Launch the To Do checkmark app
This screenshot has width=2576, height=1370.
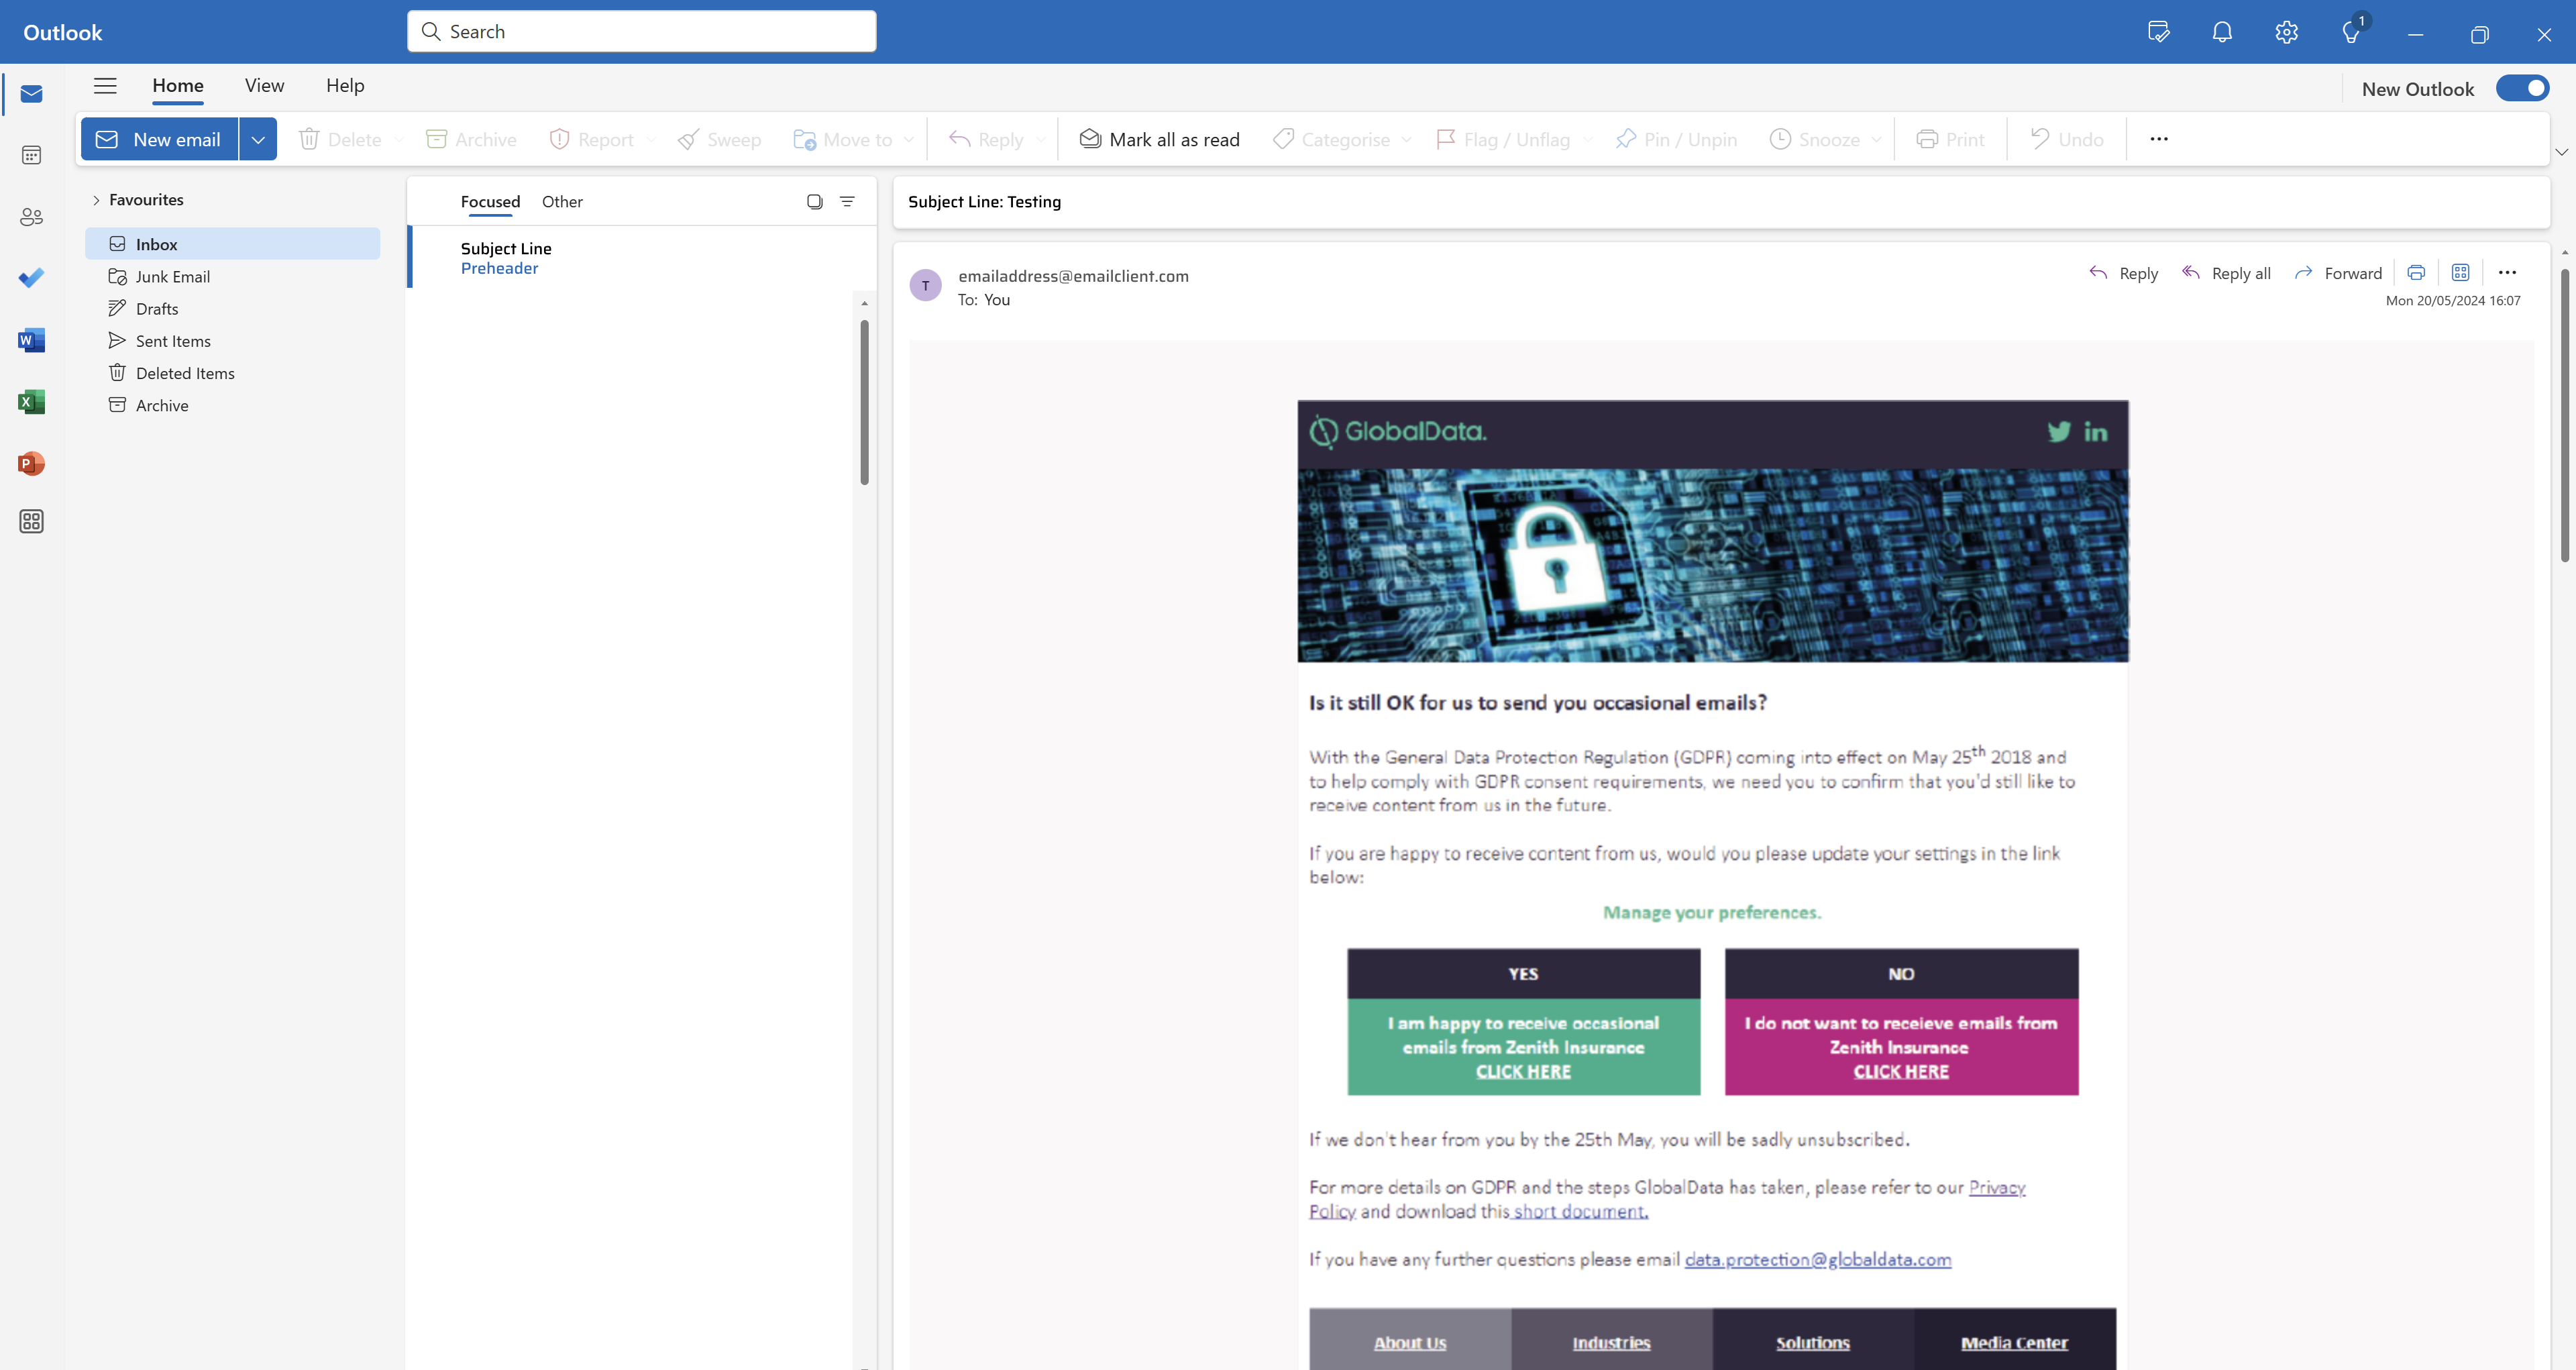tap(31, 278)
